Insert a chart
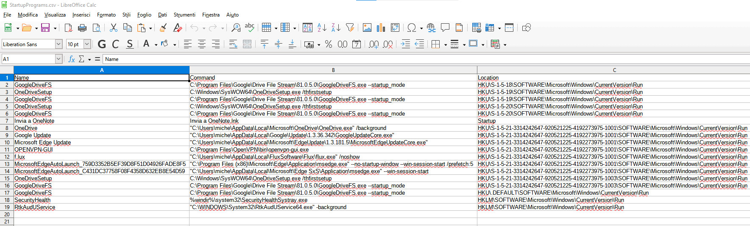Screen dimensions: 750x226 tap(381, 28)
